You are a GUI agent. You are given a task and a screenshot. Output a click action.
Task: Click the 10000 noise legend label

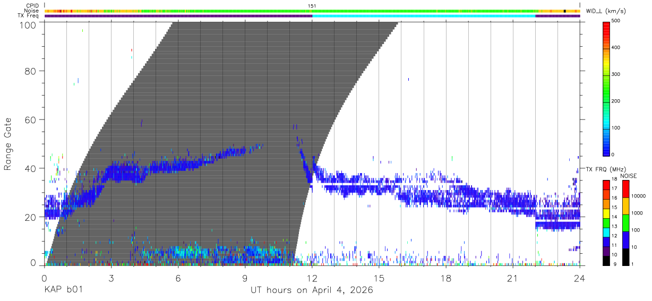point(639,196)
